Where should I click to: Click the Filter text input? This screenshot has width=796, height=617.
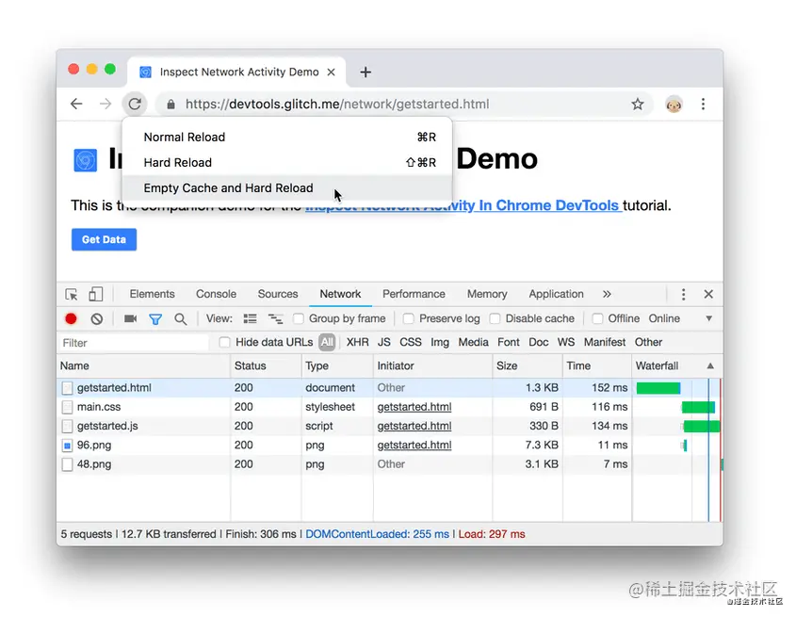pos(133,343)
